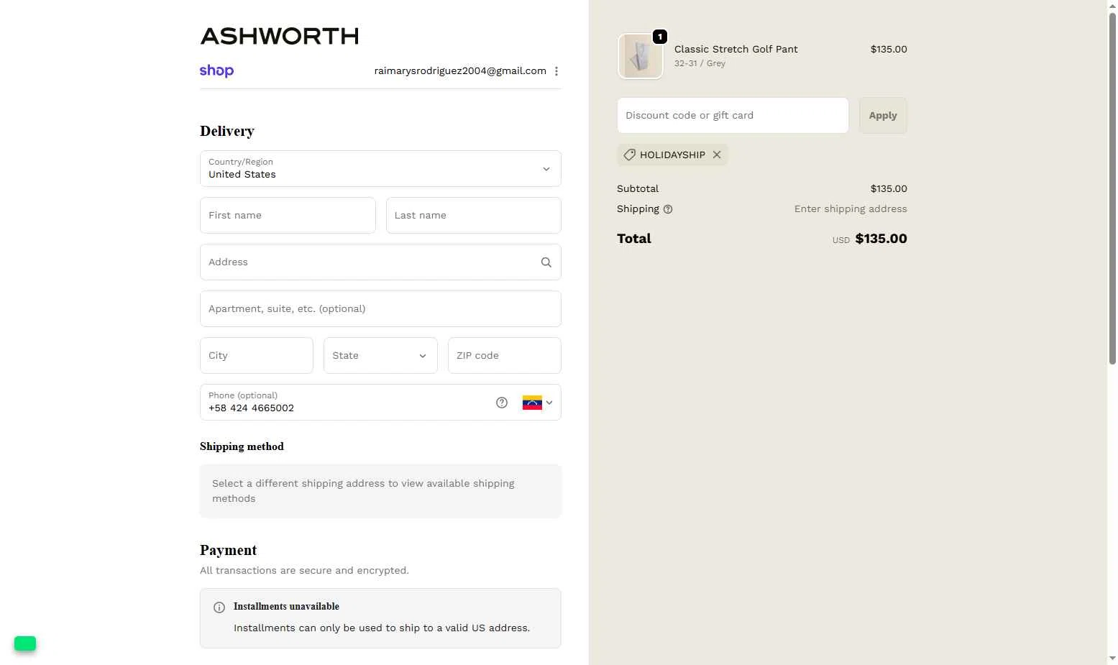
Task: Open the Venezuela flag phone country selector
Action: [537, 403]
